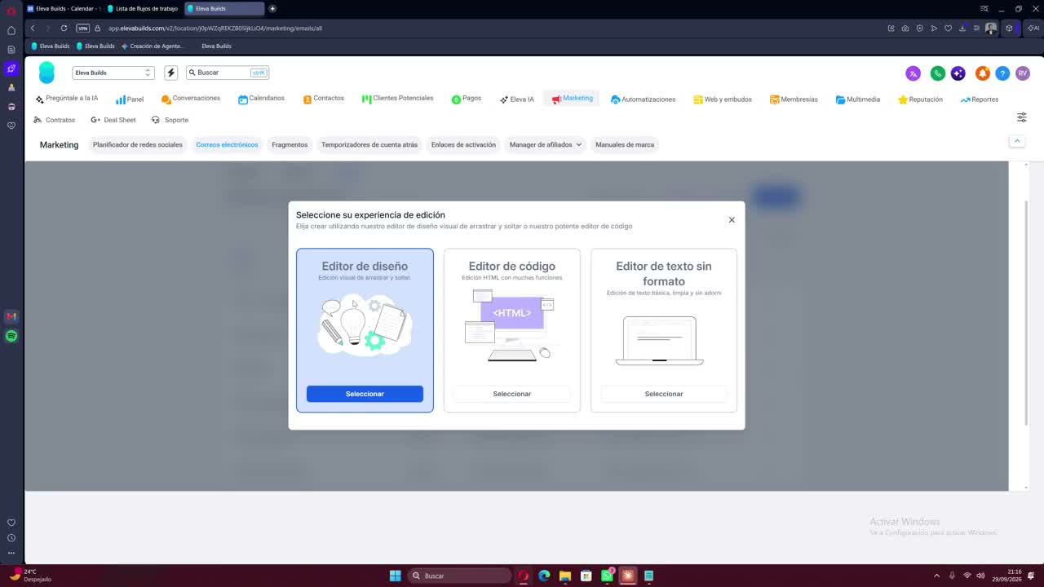Open the Calendarios menu item

[x=261, y=99]
